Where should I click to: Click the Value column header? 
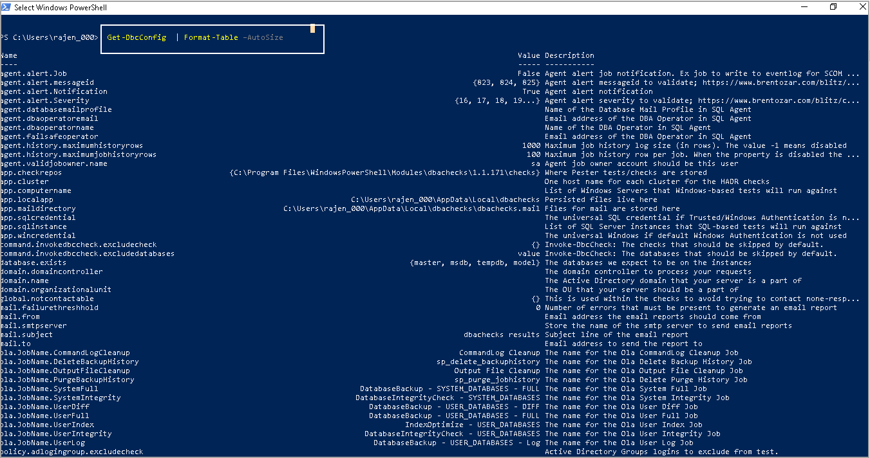[528, 55]
